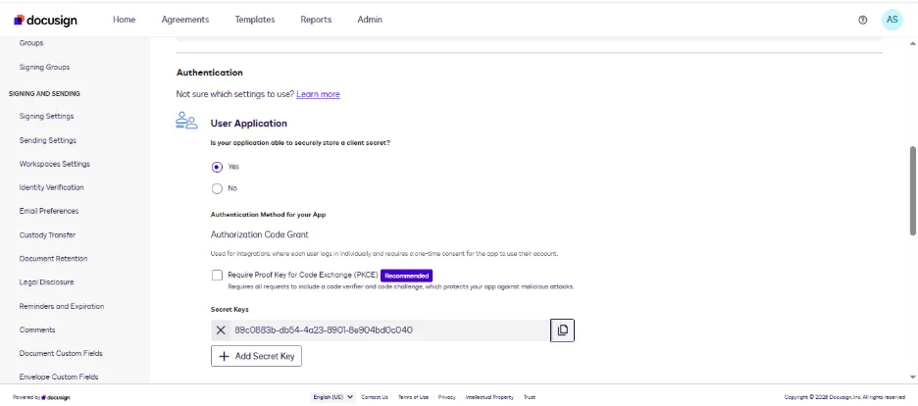Select the No radio button
The height and width of the screenshot is (406, 918).
[217, 188]
